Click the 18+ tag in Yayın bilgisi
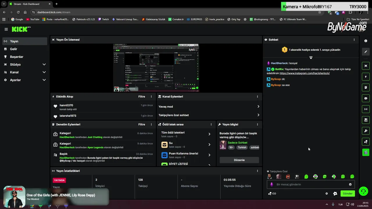 tap(231, 147)
